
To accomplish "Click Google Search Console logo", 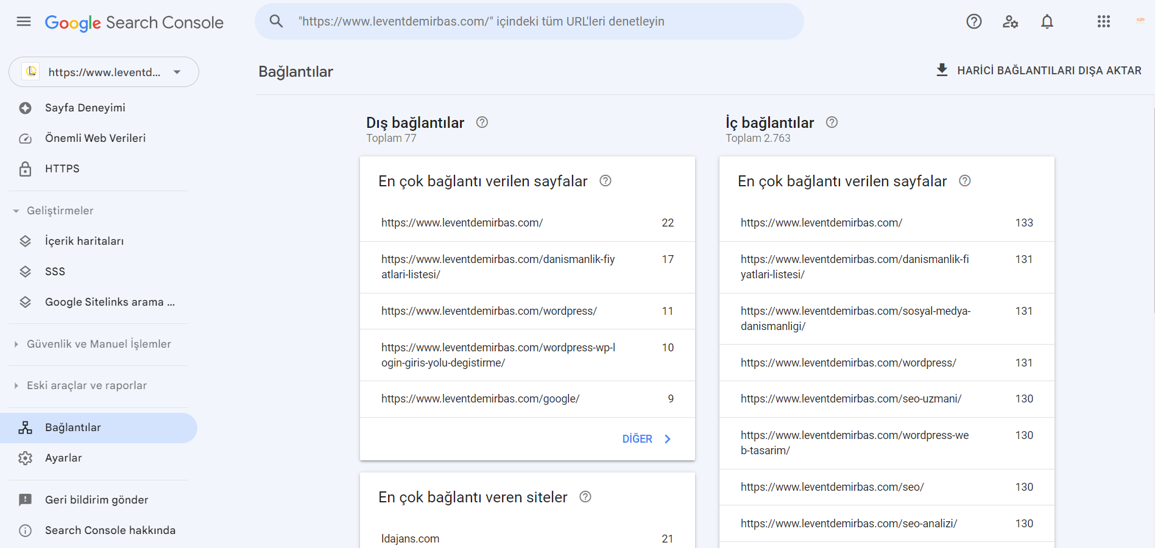I will click(134, 23).
